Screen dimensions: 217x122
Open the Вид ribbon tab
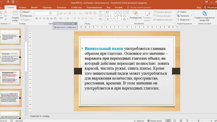pos(108,7)
